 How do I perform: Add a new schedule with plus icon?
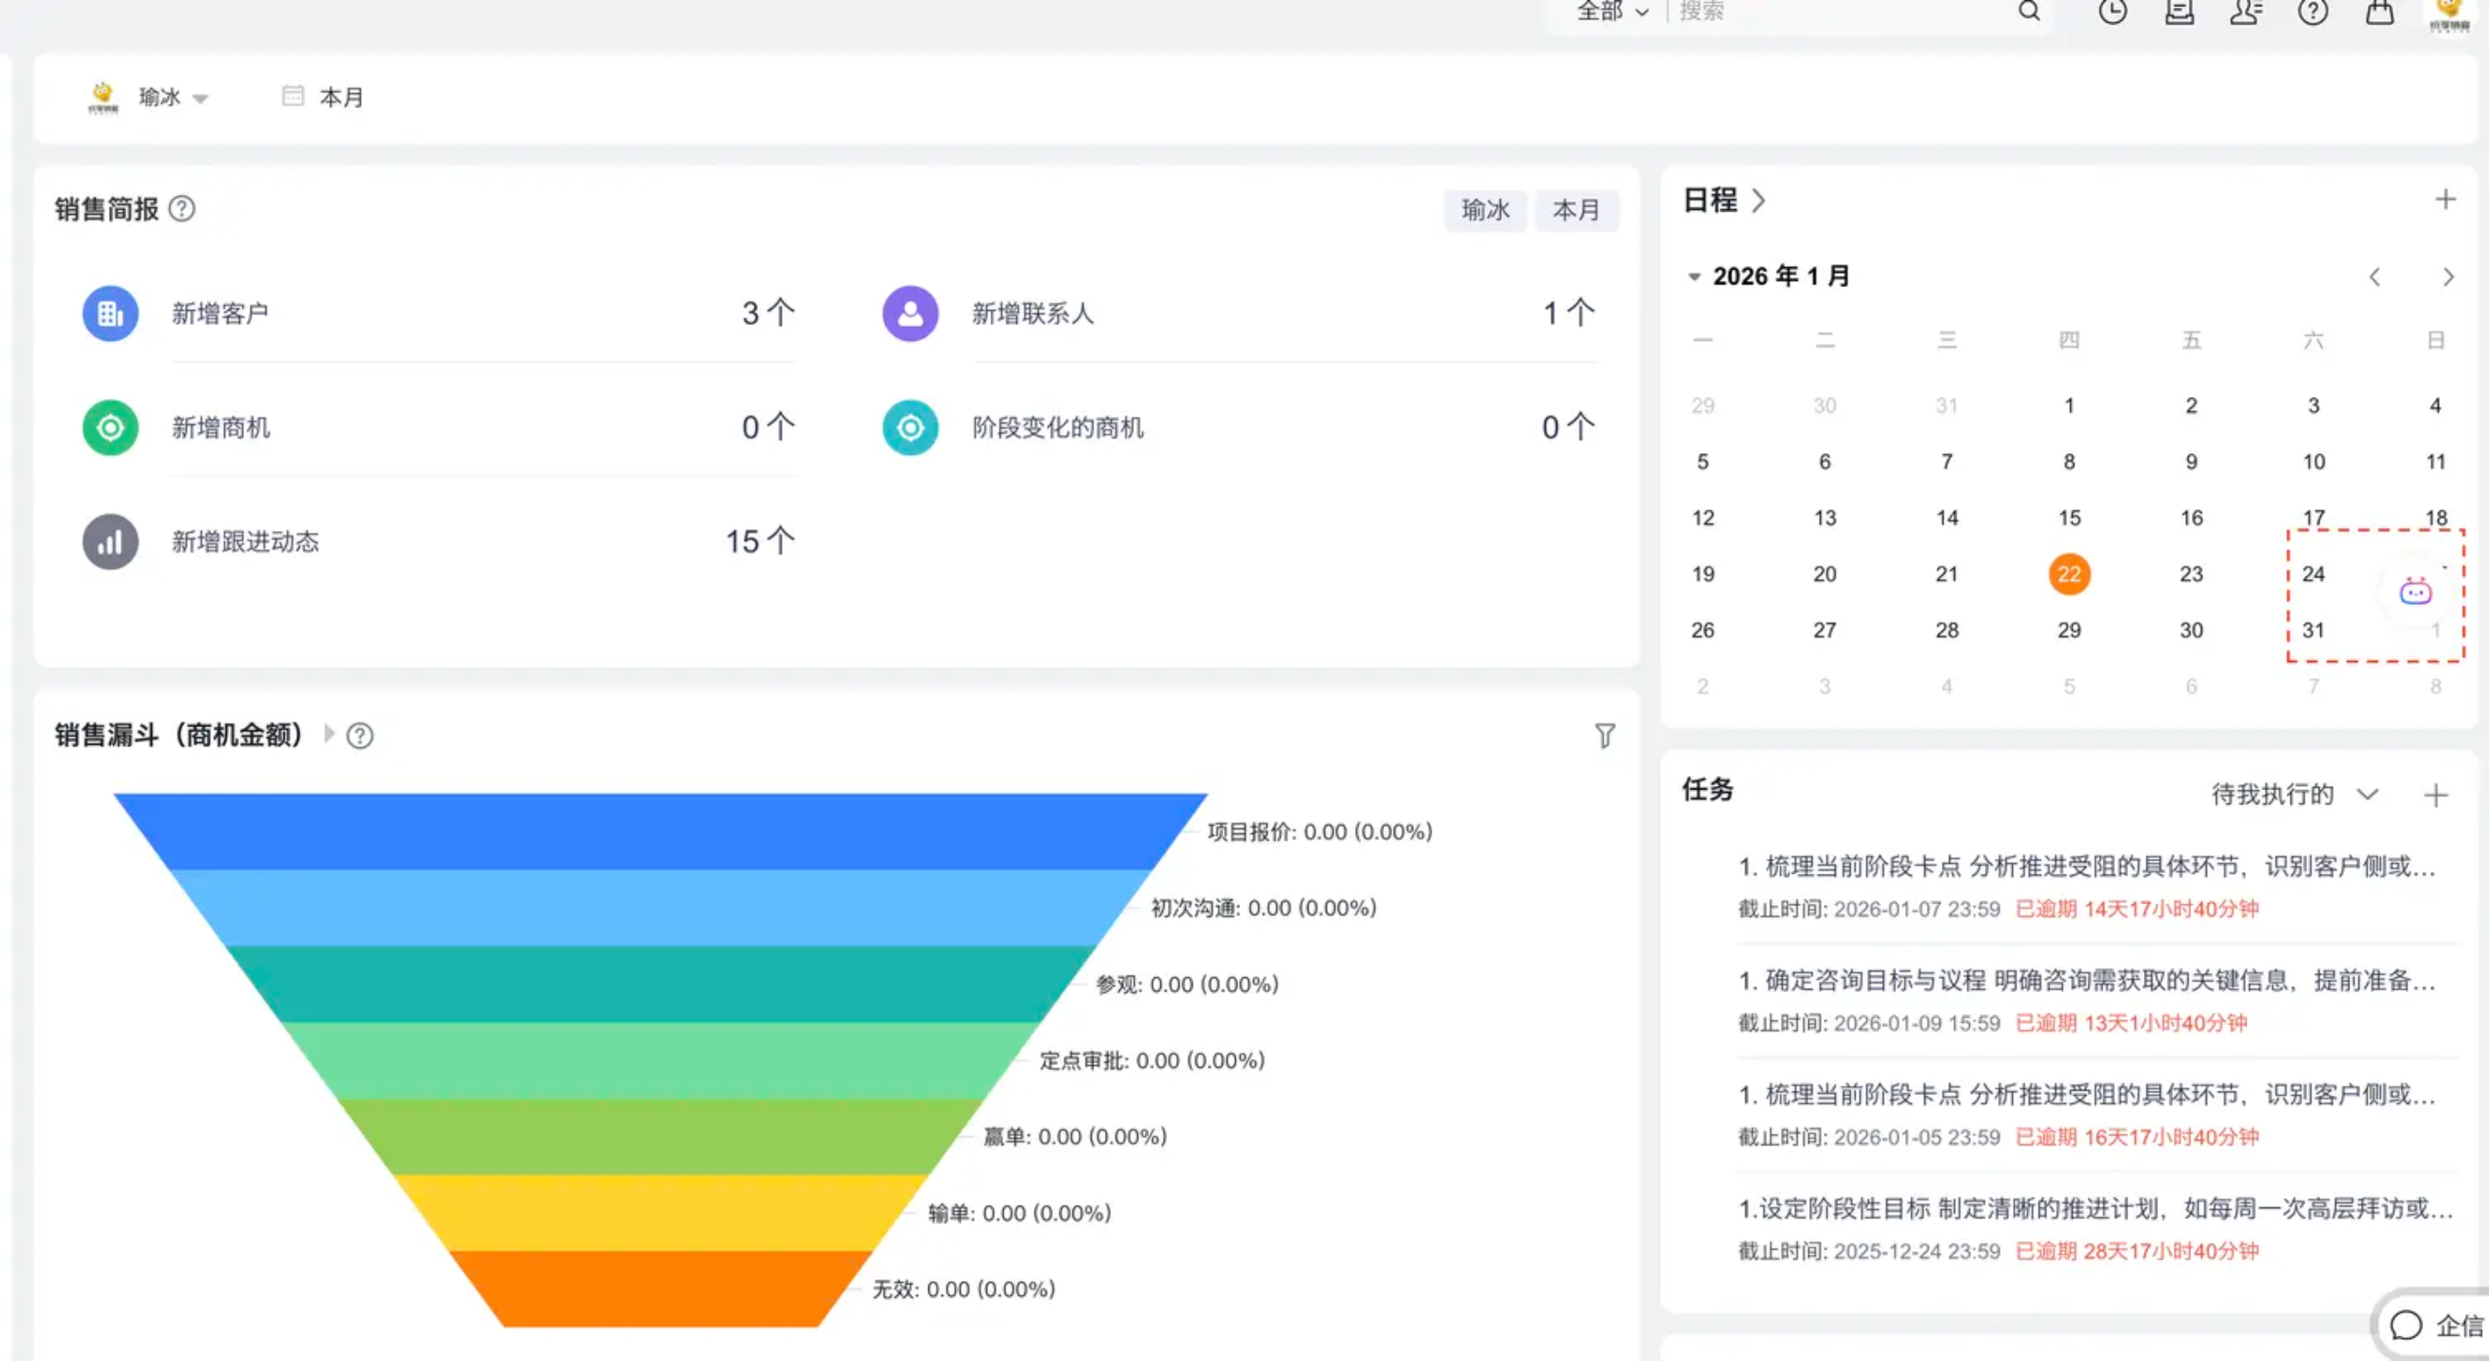[2444, 200]
